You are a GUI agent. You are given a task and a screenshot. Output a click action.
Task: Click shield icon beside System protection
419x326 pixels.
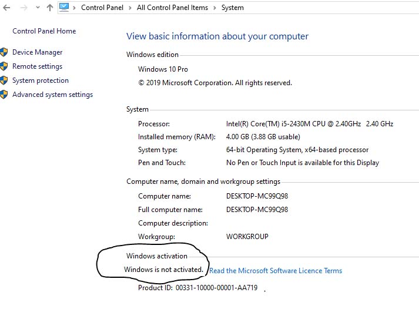(x=4, y=80)
